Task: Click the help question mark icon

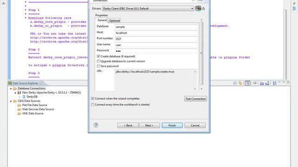Action: coord(96,125)
